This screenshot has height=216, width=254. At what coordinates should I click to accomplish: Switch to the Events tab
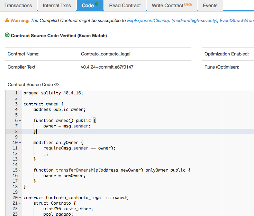point(210,6)
